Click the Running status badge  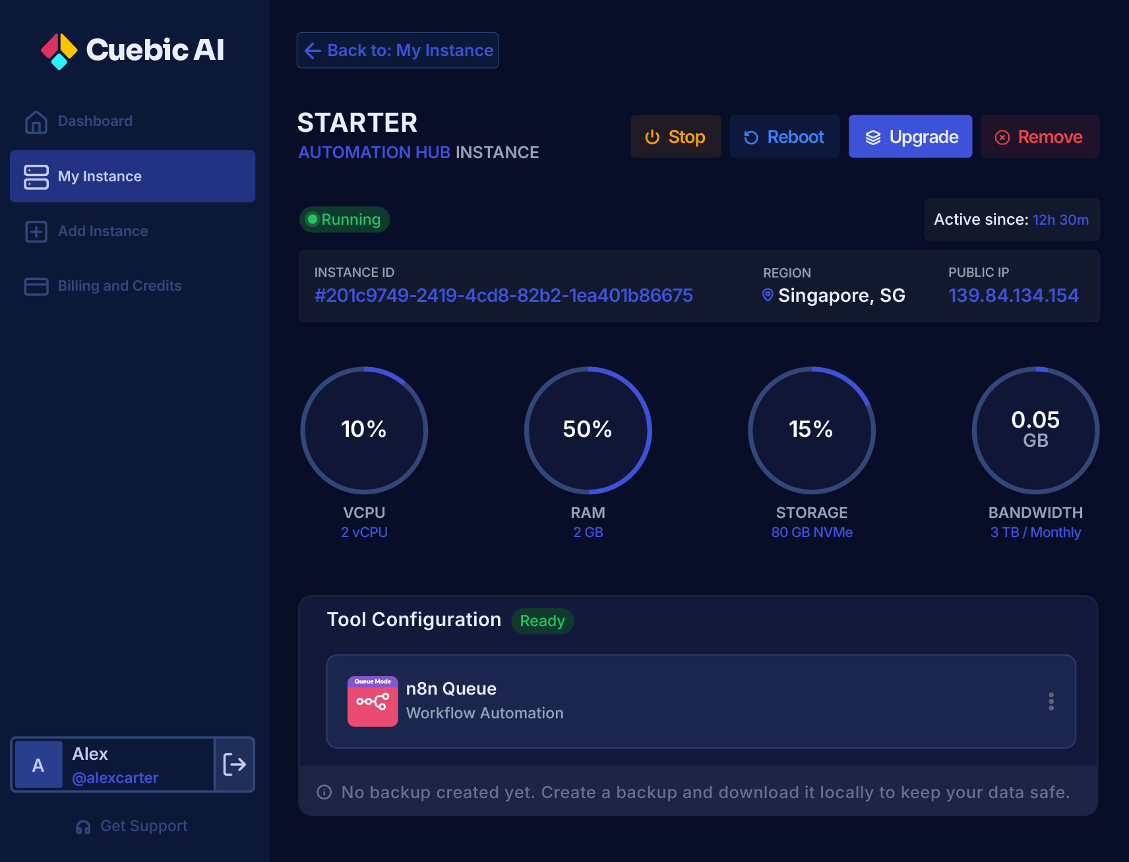tap(344, 219)
